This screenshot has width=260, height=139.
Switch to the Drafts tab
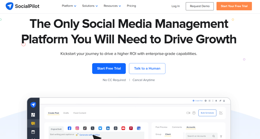66,113
